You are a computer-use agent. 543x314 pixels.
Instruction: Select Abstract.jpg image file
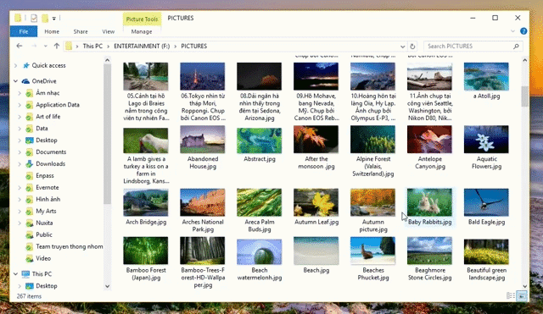259,140
